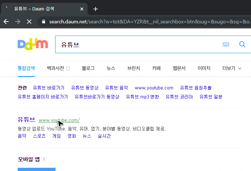This screenshot has width=251, height=171.
Task: Click the magnifier search button
Action: (x=242, y=44)
